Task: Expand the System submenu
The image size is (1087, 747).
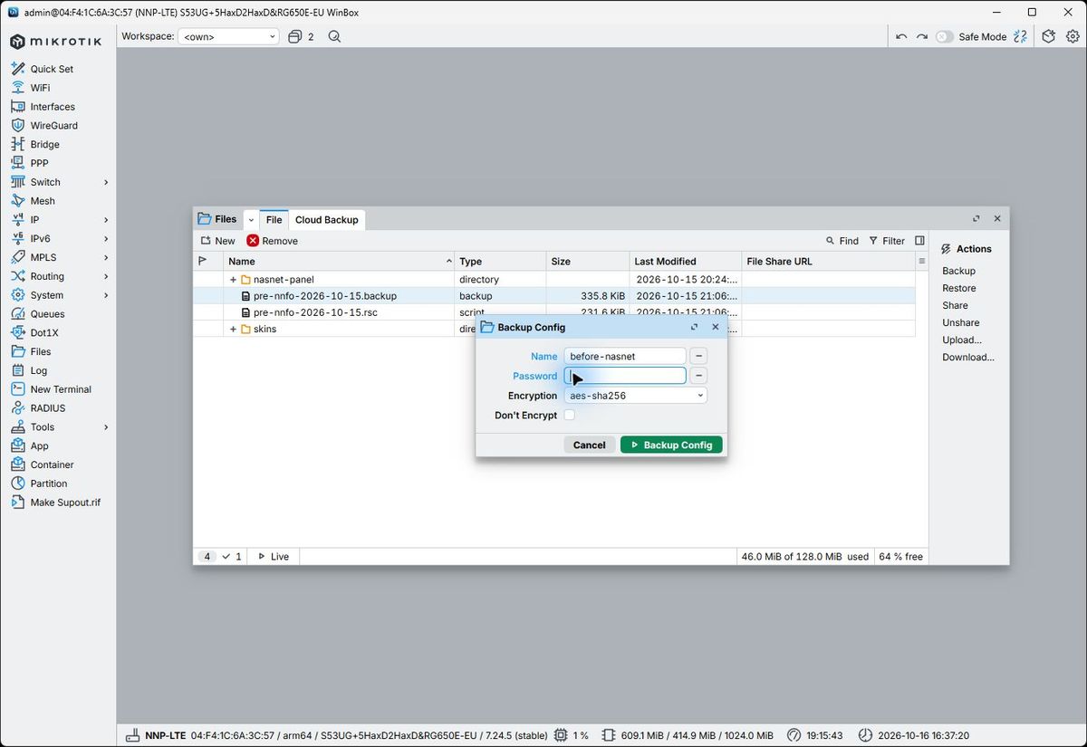Action: 106,295
